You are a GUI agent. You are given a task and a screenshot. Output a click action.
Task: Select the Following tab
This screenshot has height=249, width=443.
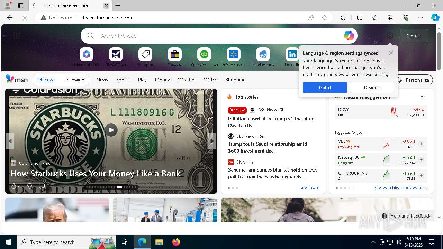point(74,80)
